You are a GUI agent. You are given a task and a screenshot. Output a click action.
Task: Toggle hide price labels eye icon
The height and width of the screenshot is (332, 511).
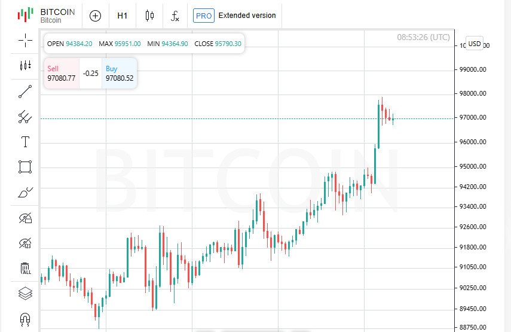tap(25, 243)
